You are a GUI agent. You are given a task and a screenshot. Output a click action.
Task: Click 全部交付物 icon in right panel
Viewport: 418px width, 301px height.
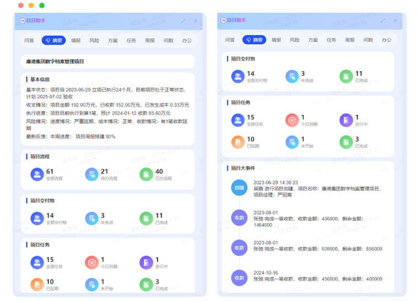(x=238, y=77)
